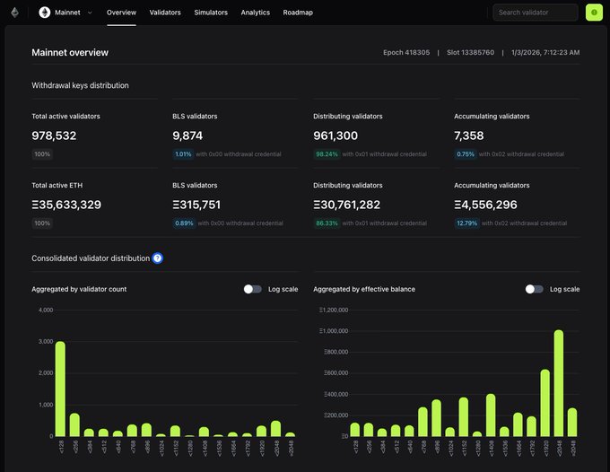Click the tallest bar in effective balance chart

[x=559, y=383]
